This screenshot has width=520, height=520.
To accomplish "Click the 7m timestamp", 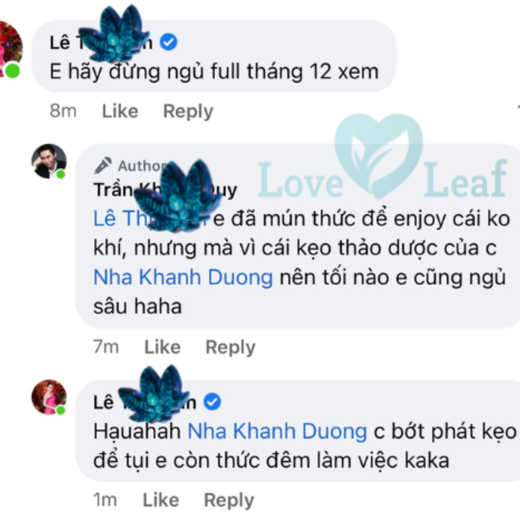I will (x=106, y=347).
